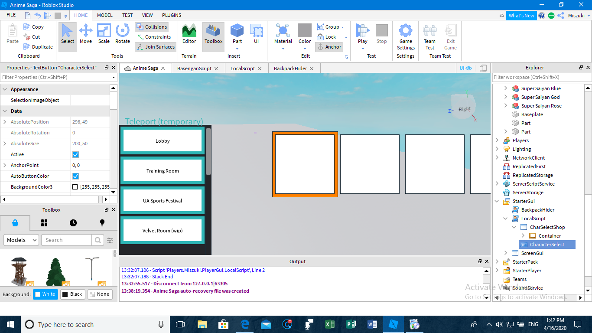Screen dimensions: 592x333
Task: Toggle Collisions option in Tools
Action: coord(152,27)
